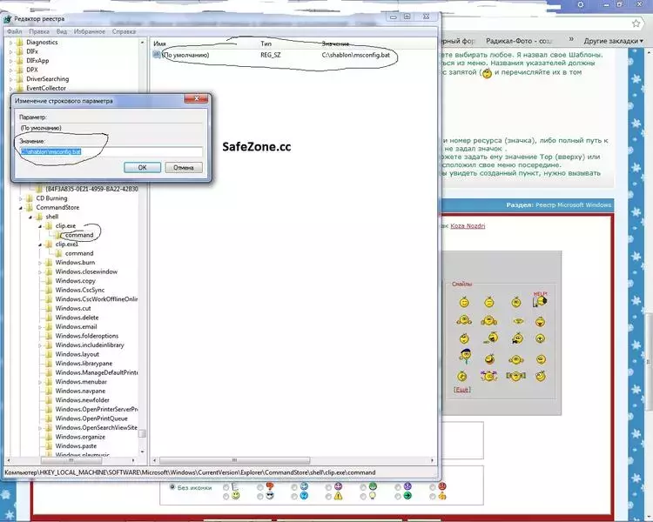The width and height of the screenshot is (653, 522).
Task: Click the CommandStore folder icon
Action: (29, 207)
